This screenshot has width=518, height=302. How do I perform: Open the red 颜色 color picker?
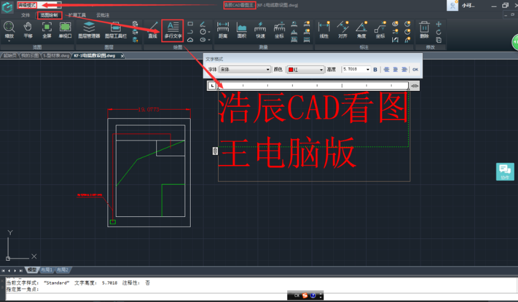tap(305, 69)
